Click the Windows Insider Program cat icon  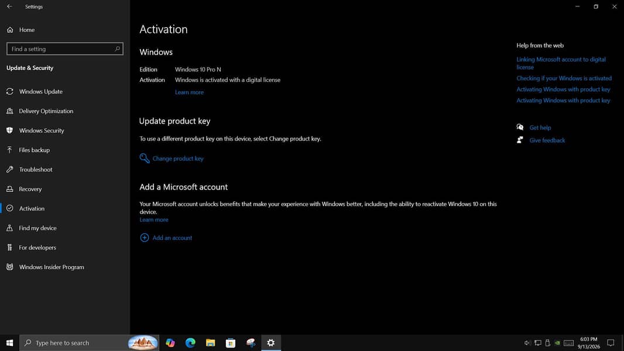pyautogui.click(x=9, y=267)
